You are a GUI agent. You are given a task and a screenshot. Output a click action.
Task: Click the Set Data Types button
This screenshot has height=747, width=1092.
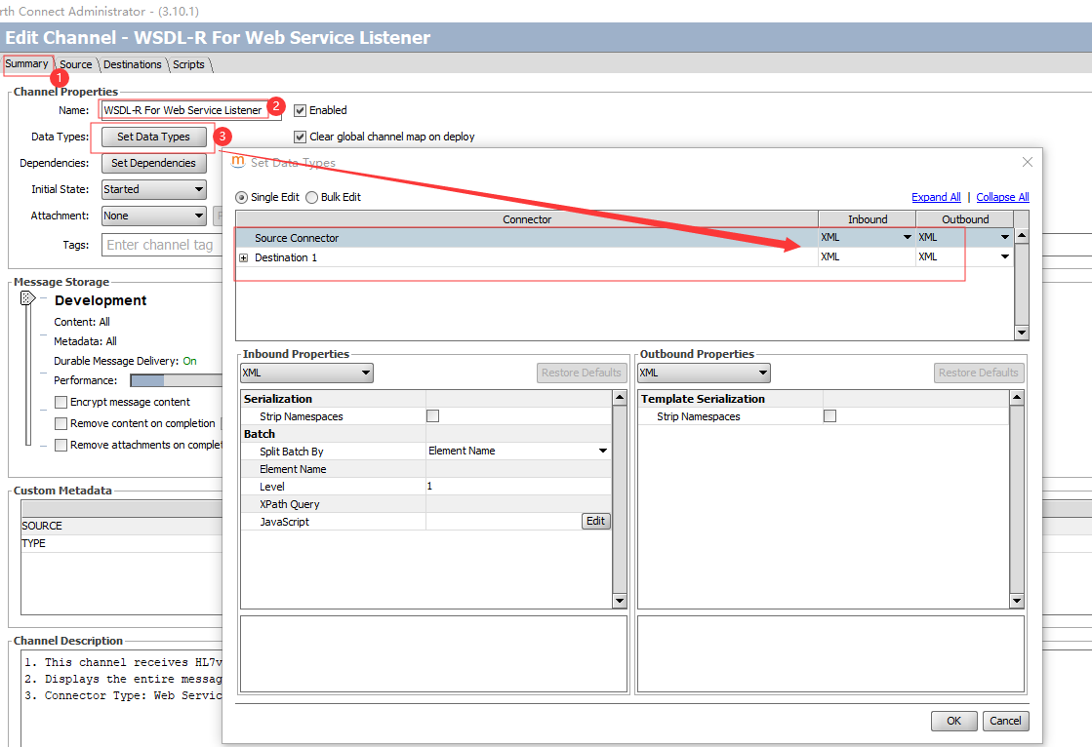tap(154, 138)
